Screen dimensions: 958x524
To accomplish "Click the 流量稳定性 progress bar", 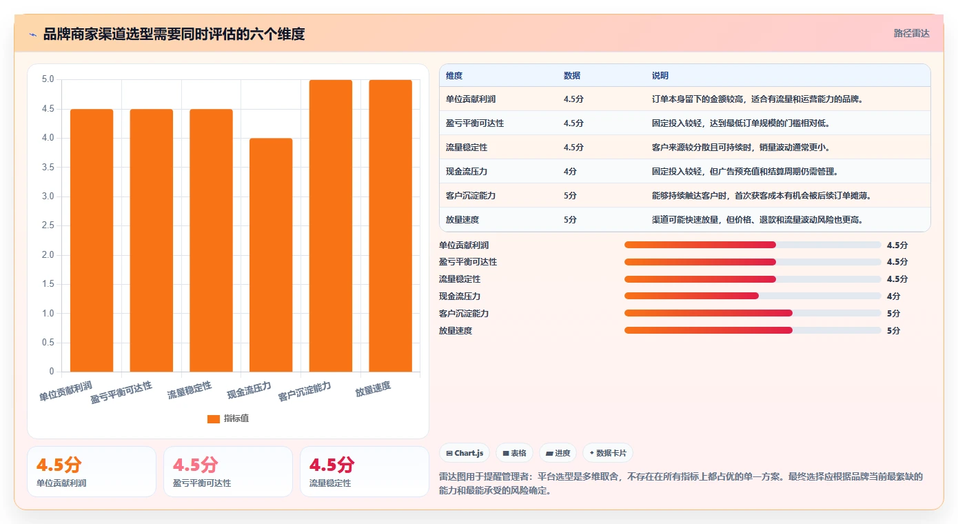I will coord(753,279).
